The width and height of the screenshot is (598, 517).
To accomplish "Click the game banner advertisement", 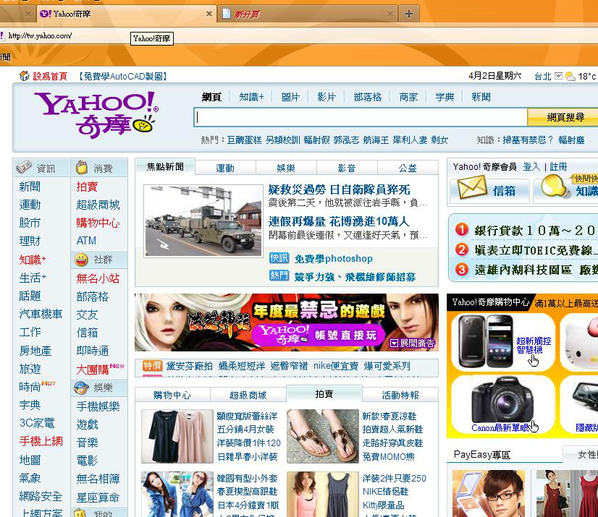I will (287, 322).
